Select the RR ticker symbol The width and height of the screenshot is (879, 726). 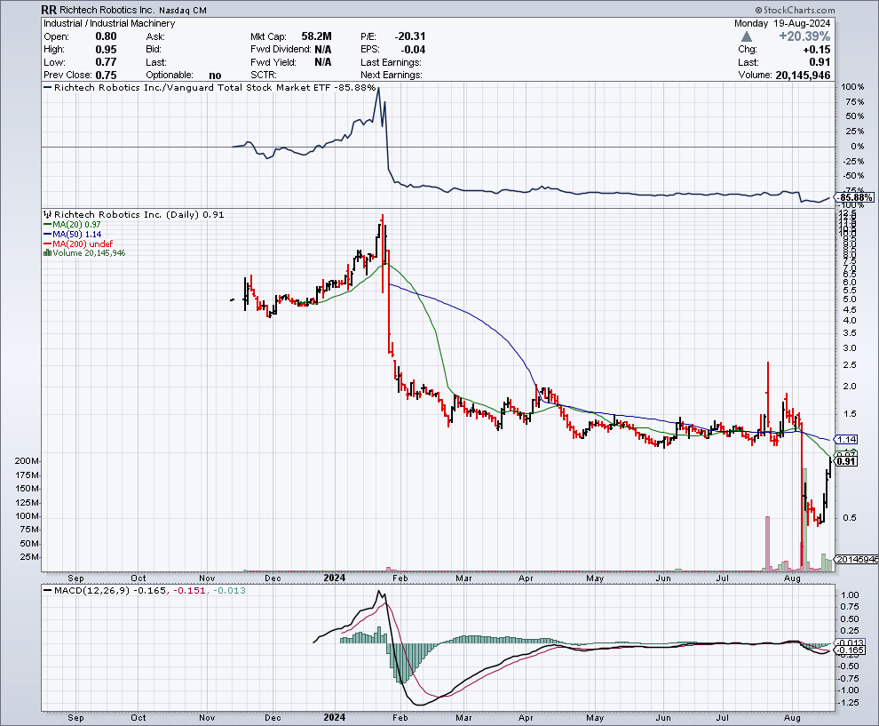(51, 10)
